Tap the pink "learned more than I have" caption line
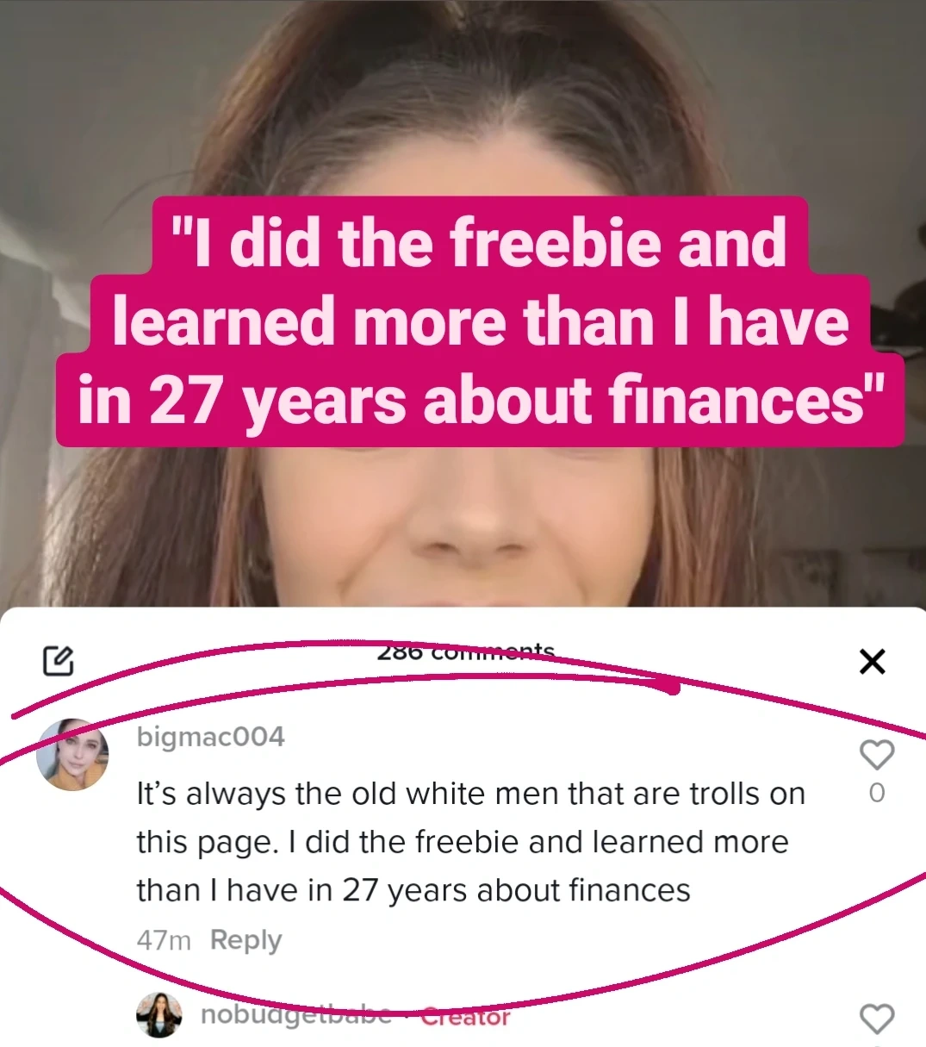 480,321
